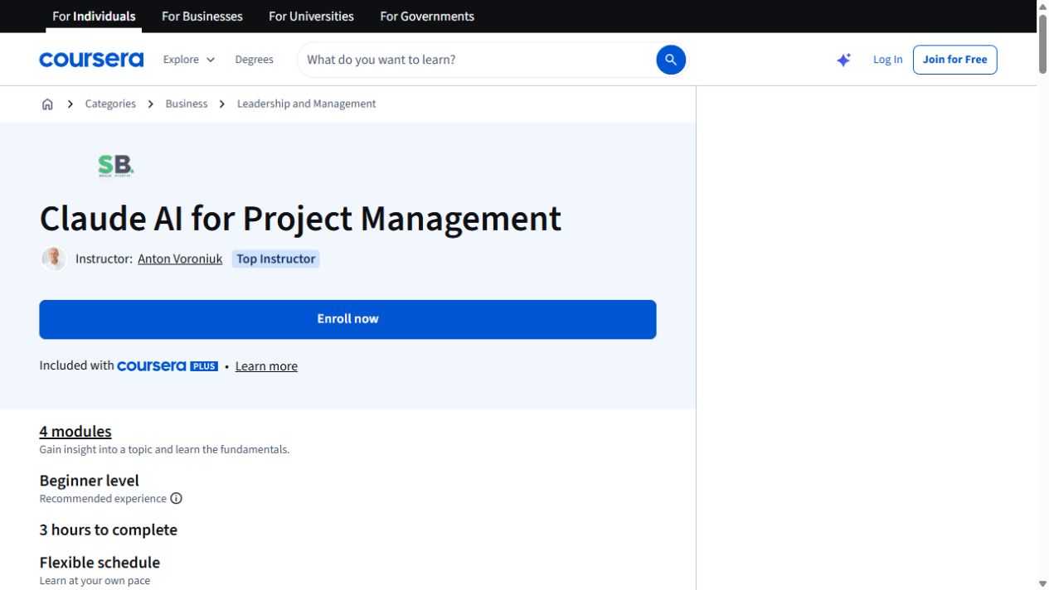The width and height of the screenshot is (1049, 590).
Task: Click the Coursera logo
Action: [91, 60]
